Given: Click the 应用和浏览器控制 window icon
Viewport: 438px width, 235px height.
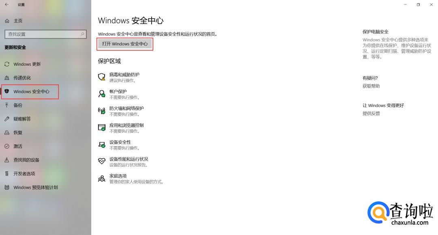Looking at the screenshot, I should click(x=102, y=127).
